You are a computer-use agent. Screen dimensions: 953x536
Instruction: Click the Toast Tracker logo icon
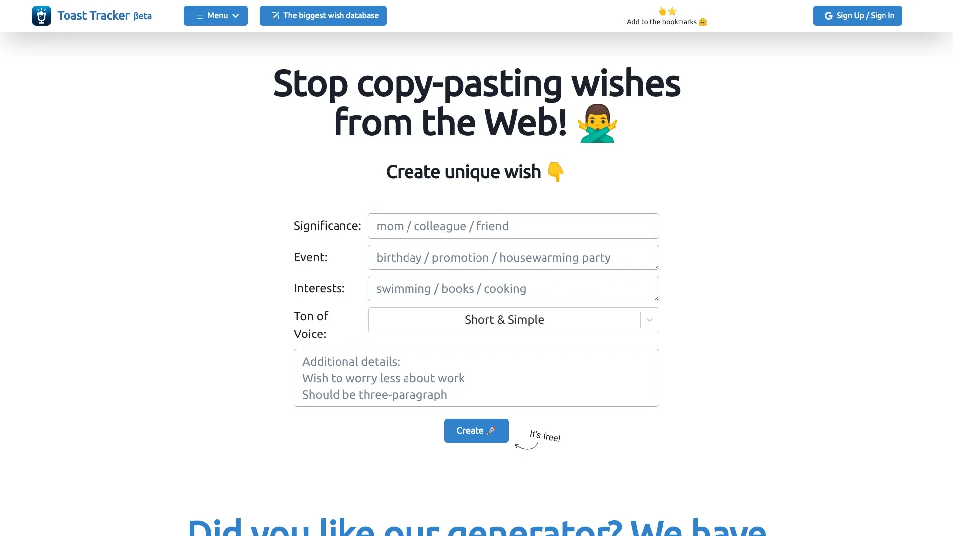pyautogui.click(x=41, y=16)
